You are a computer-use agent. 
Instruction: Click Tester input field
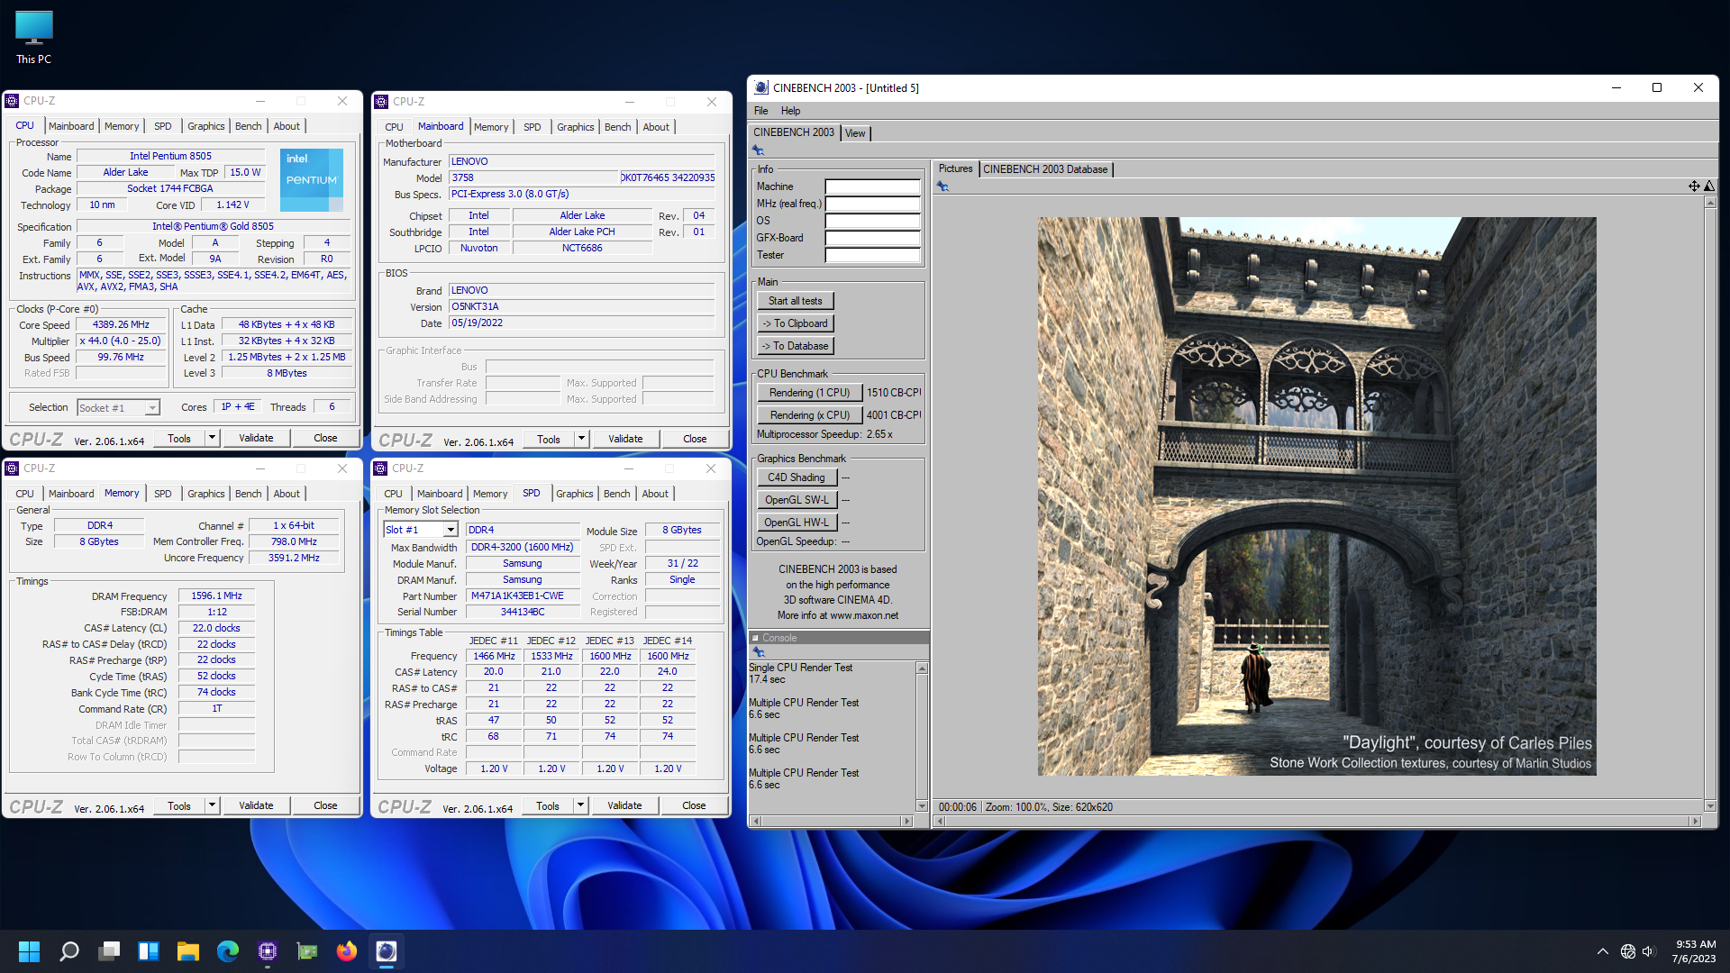[872, 255]
